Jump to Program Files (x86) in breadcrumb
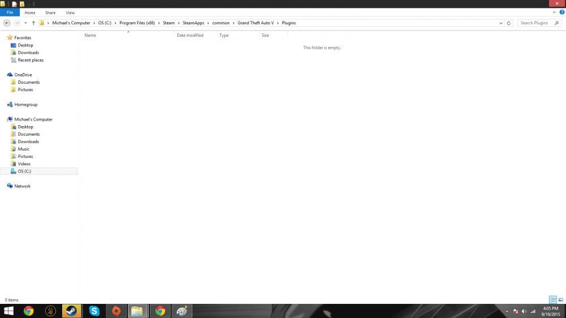The width and height of the screenshot is (566, 318). click(137, 23)
